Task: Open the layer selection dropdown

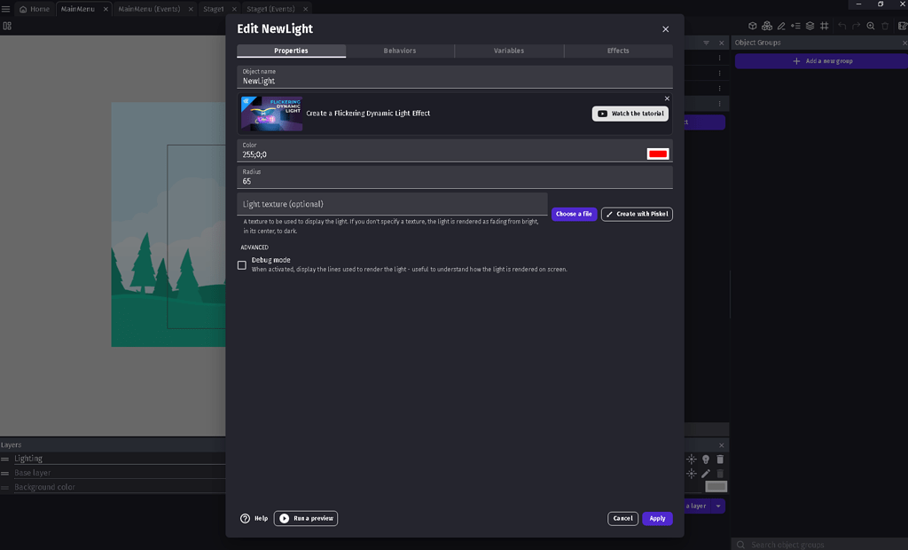Action: [718, 506]
